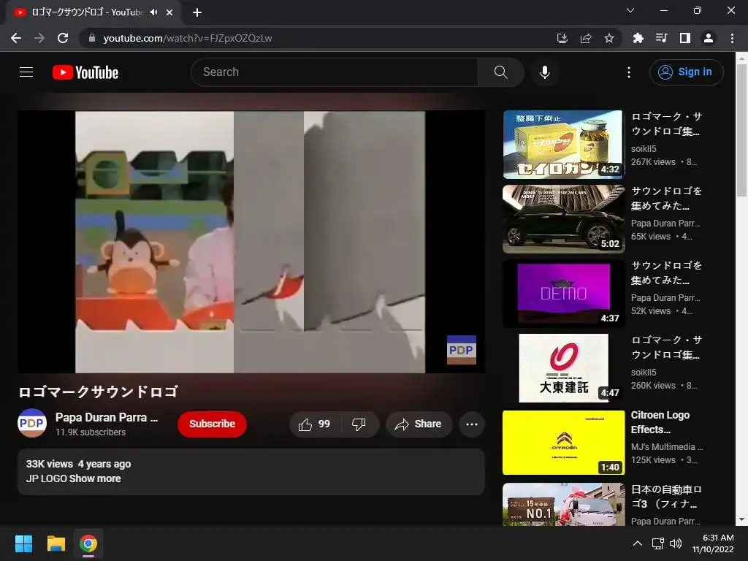748x561 pixels.
Task: Open soikll5 267K views video title
Action: (666, 123)
